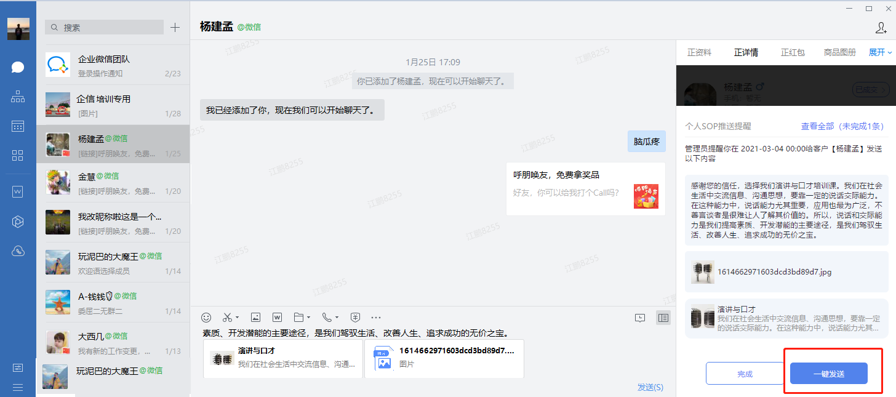Click the send image icon
Screen dimensions: 896x397
coord(256,318)
